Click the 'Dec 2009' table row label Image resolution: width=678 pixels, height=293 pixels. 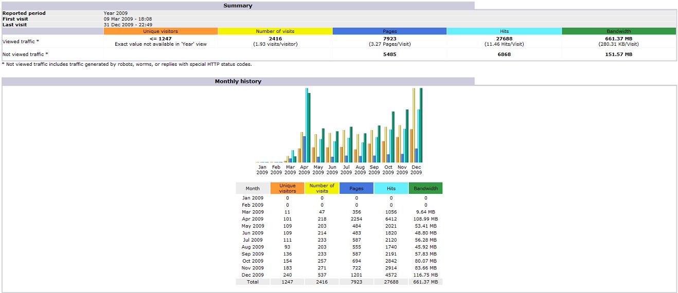253,274
